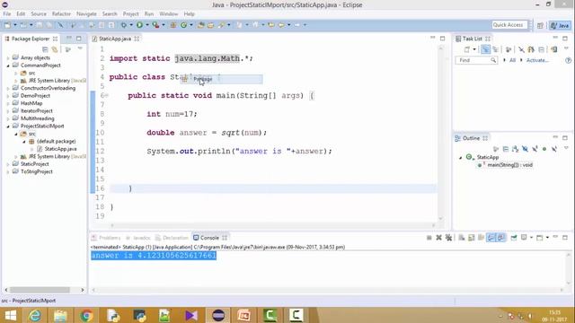Open the Navigate menu
The height and width of the screenshot is (323, 575).
tap(86, 14)
